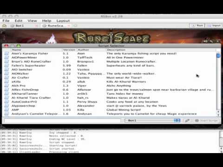The height and width of the screenshot is (167, 223).
Task: Click the Run button in the toolbar
Action: click(197, 26)
